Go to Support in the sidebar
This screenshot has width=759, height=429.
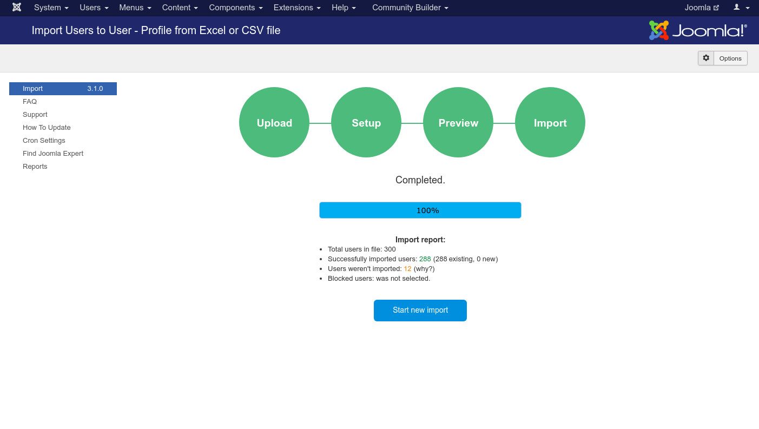(x=35, y=115)
